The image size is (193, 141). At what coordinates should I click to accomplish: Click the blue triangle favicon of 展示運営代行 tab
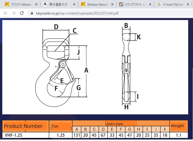coord(45,4)
